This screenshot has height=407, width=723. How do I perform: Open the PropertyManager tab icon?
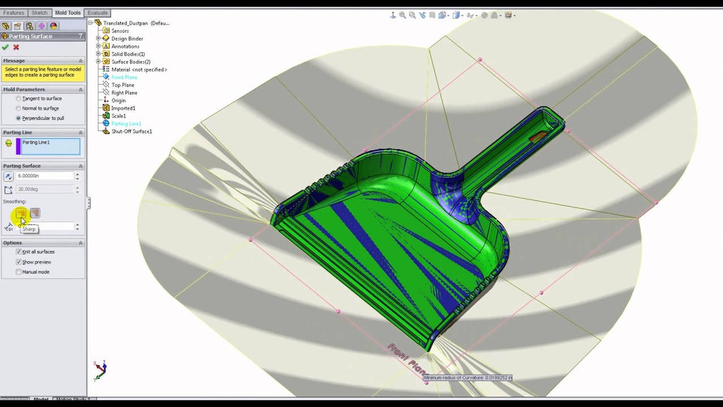[x=18, y=25]
